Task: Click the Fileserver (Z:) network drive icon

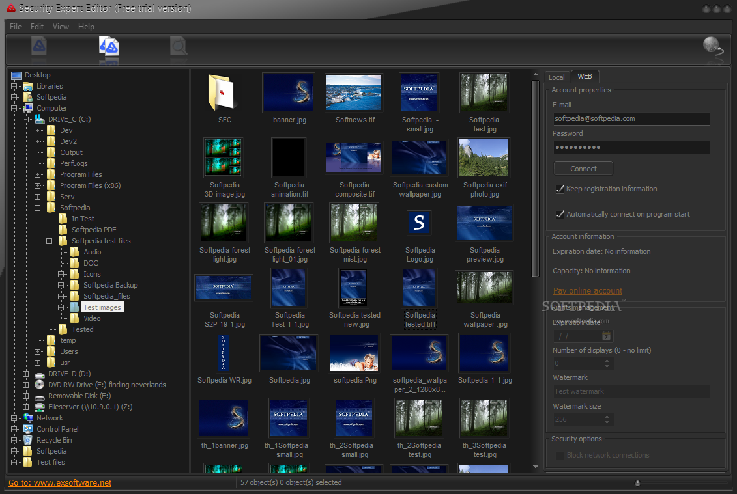Action: [x=40, y=407]
